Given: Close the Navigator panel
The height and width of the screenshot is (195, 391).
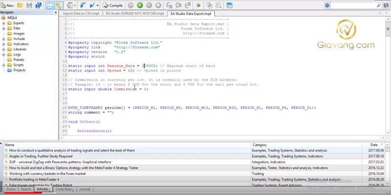Looking at the screenshot, I should pyautogui.click(x=56, y=12).
